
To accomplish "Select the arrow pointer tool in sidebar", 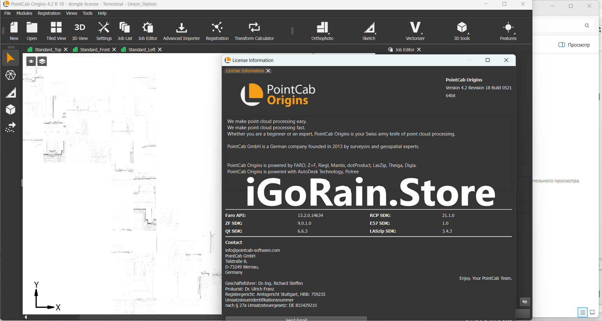I will coord(10,58).
